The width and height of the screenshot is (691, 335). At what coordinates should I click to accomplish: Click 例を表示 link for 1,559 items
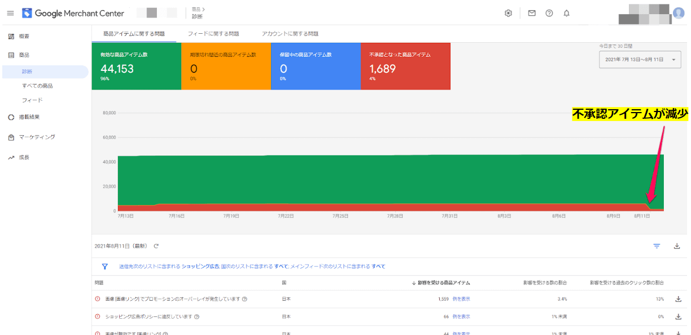click(x=461, y=299)
